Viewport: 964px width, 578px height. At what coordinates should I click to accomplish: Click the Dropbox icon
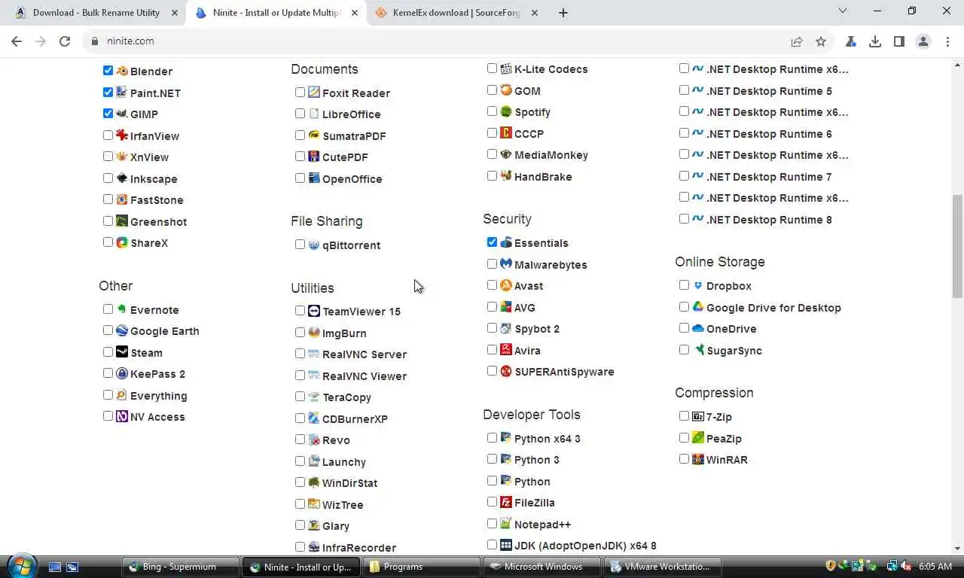697,285
